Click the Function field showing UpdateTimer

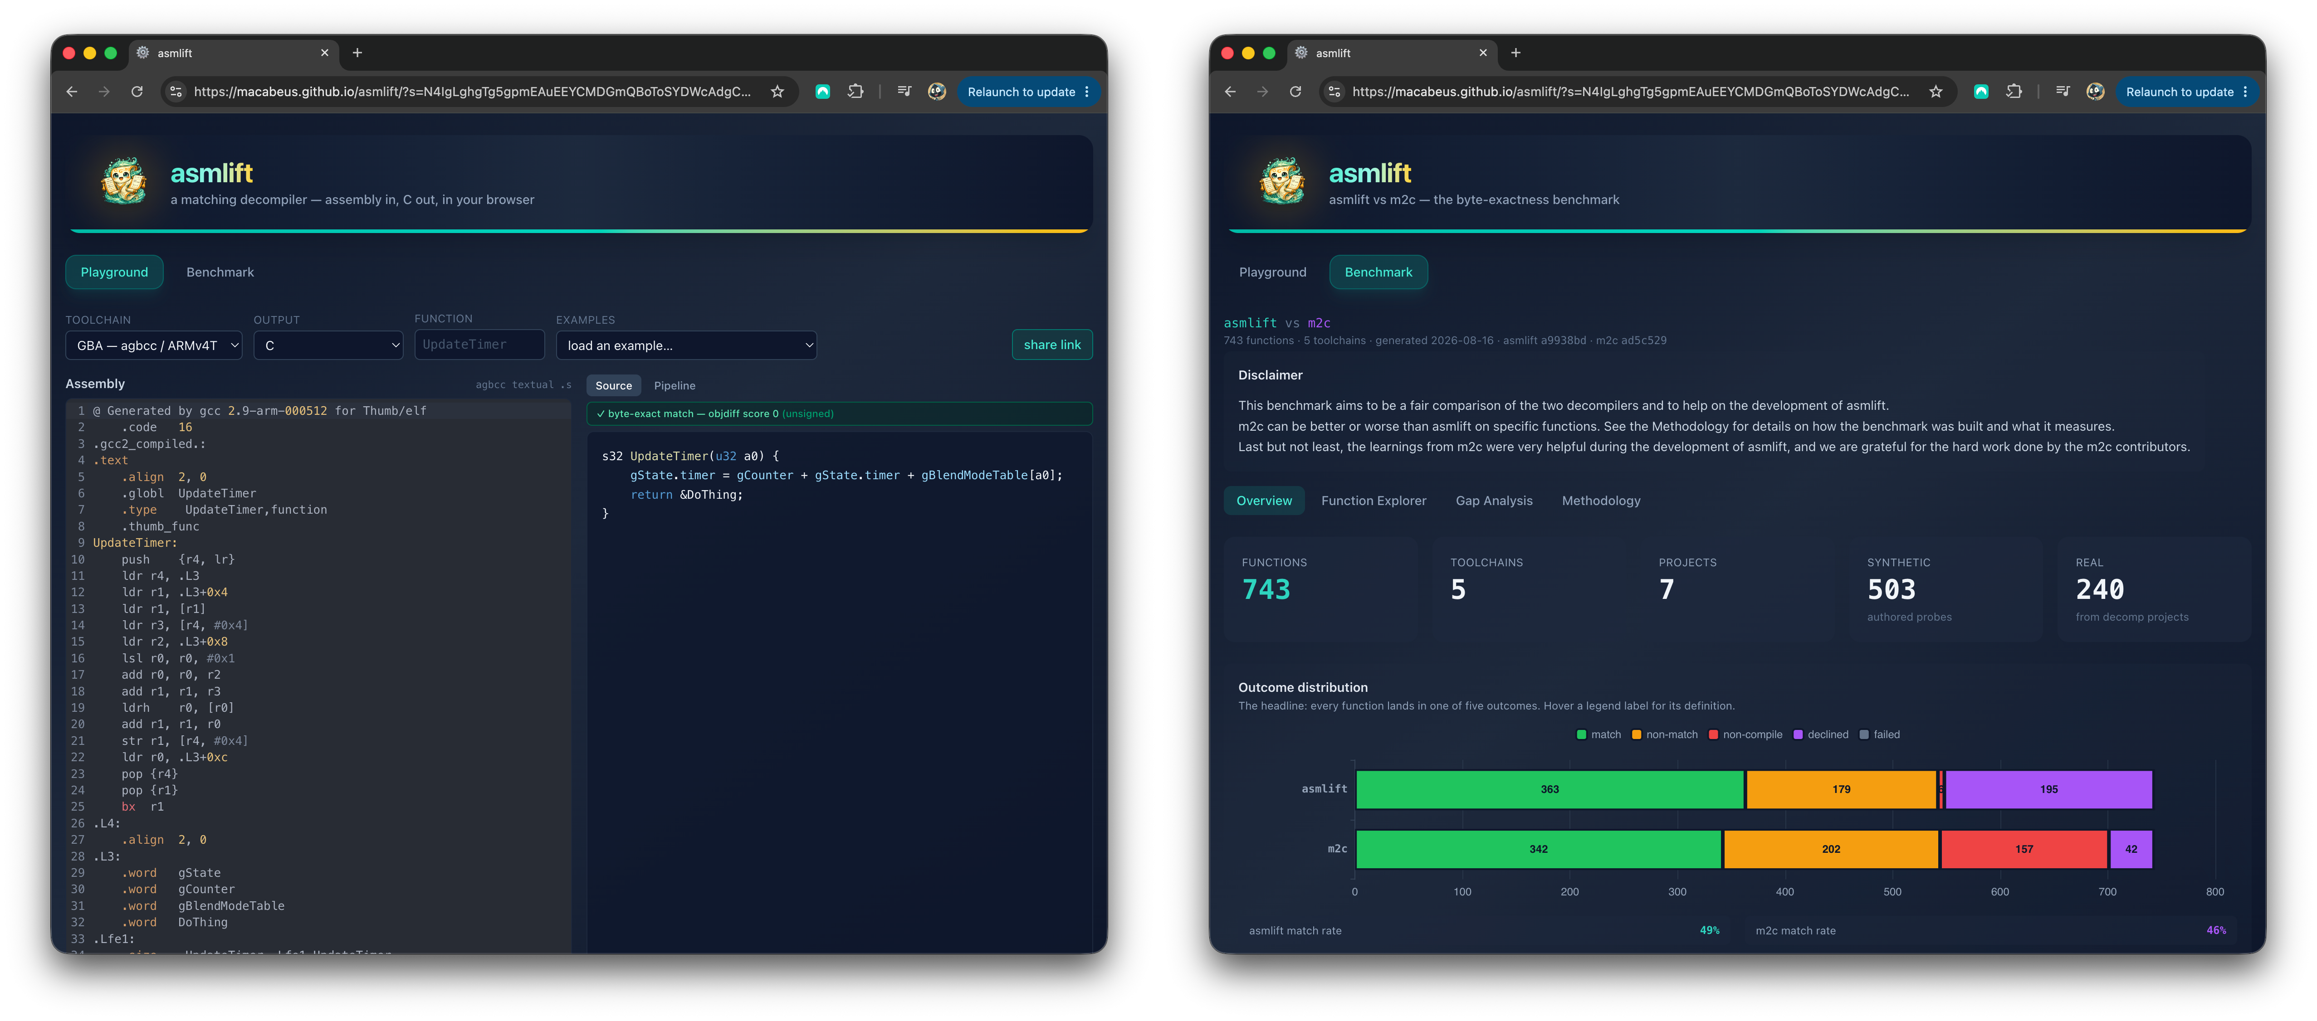click(x=479, y=344)
